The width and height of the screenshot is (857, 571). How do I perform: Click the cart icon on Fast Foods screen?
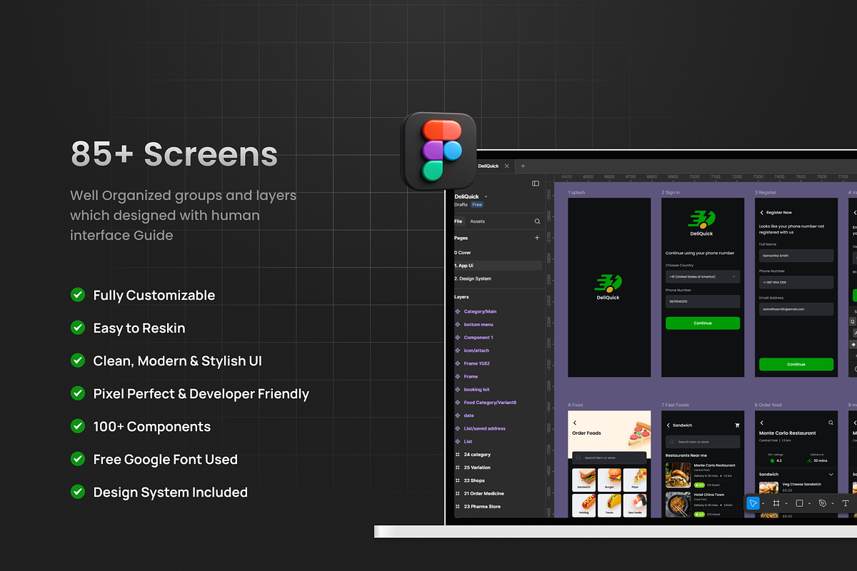737,425
